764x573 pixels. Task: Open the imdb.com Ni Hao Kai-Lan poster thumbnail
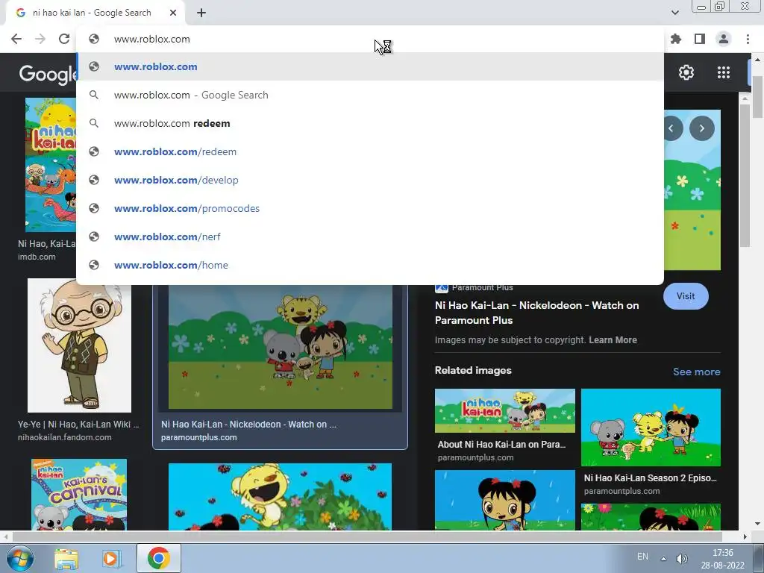(51, 165)
